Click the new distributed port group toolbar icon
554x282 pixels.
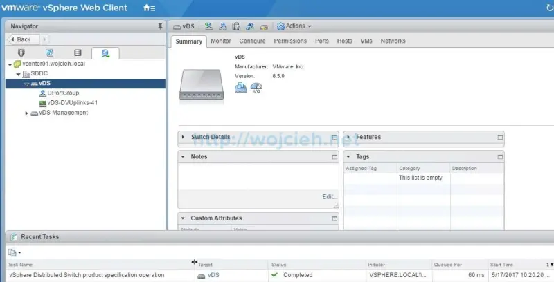click(x=209, y=26)
